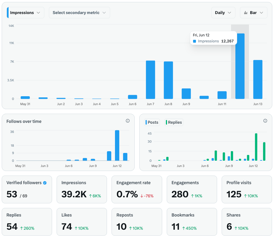Open the Engagements 280 card

click(x=192, y=190)
